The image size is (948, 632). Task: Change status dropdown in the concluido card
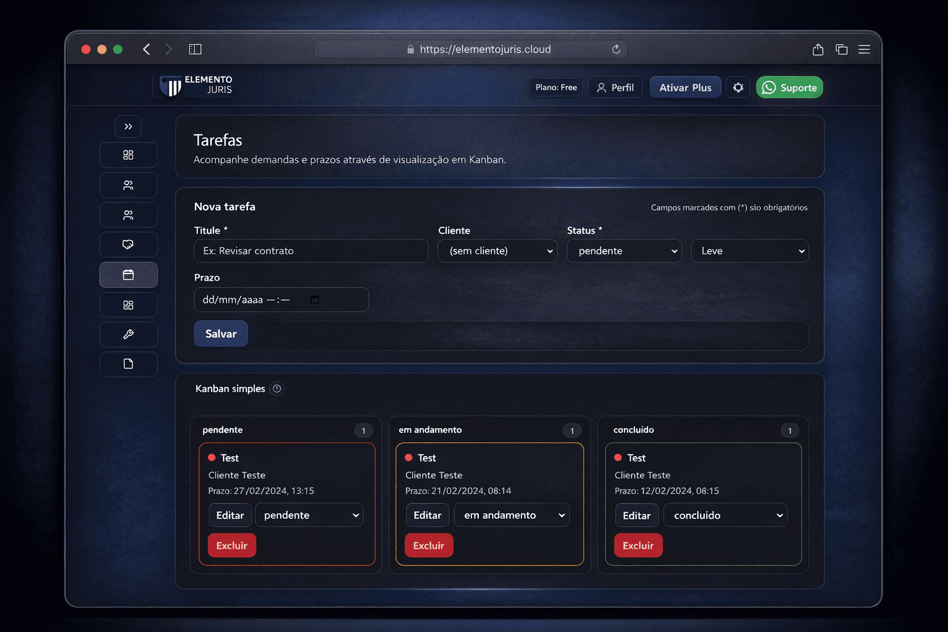pyautogui.click(x=725, y=515)
